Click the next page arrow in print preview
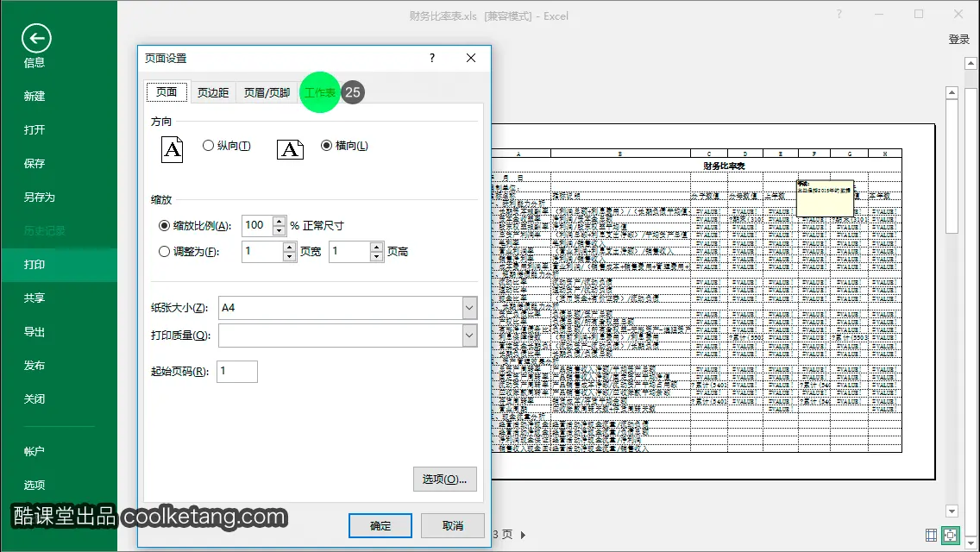Screen dimensions: 980x552 point(523,535)
